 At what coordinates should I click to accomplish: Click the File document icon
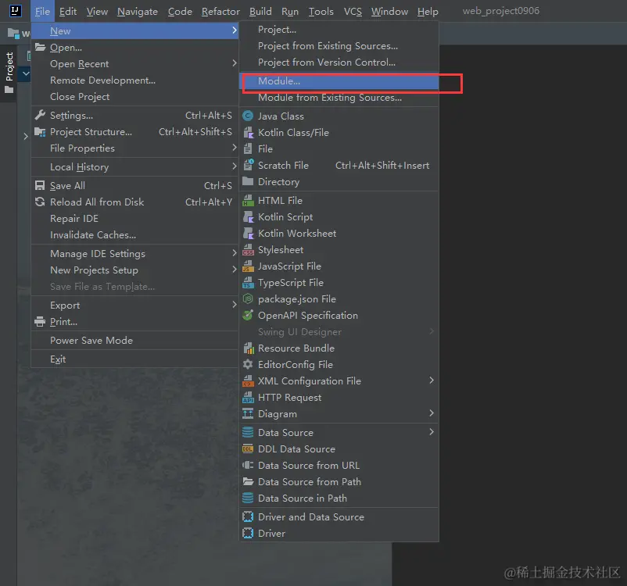(x=248, y=148)
